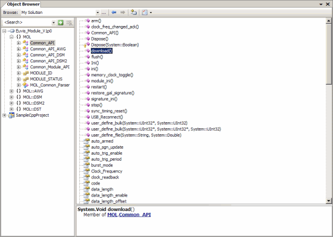
Task: Select the flush() method
Action: 97,57
